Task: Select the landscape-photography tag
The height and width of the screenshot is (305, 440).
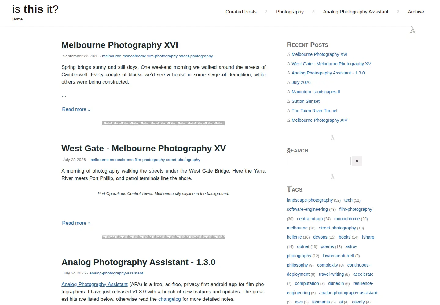Action: click(x=310, y=200)
